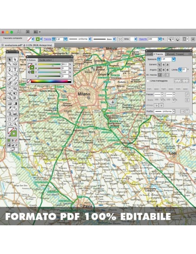196x254 pixels.
Task: Select the Pencil tool
Action: [x=15, y=79]
